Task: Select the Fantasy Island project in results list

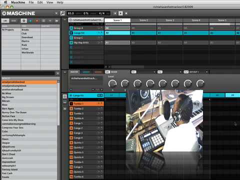Action: click(29, 169)
